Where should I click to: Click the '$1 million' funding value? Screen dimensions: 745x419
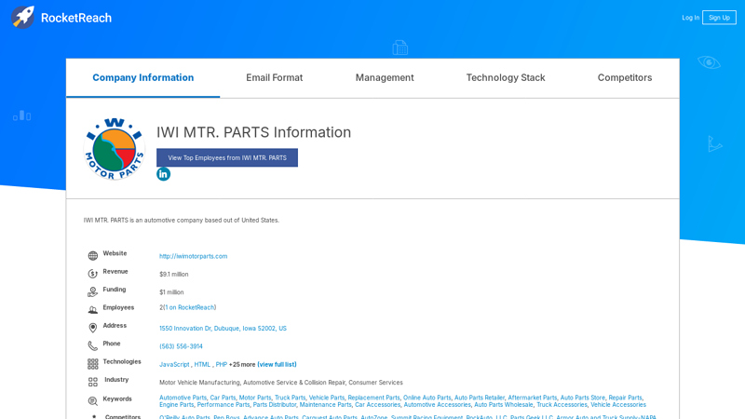pyautogui.click(x=171, y=292)
